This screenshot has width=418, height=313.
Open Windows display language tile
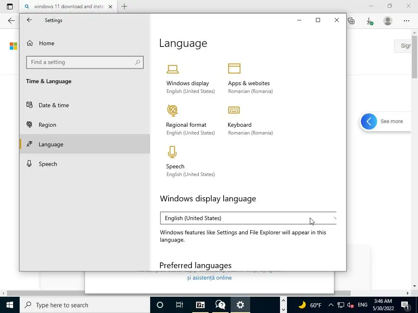(190, 79)
